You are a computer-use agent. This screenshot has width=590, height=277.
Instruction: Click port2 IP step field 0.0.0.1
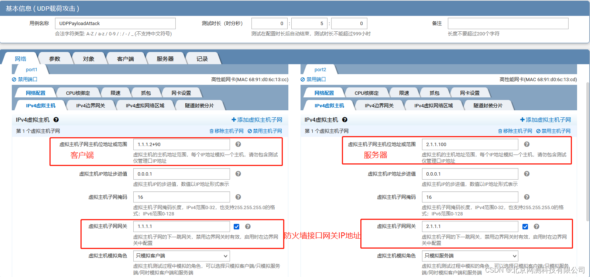pos(470,174)
